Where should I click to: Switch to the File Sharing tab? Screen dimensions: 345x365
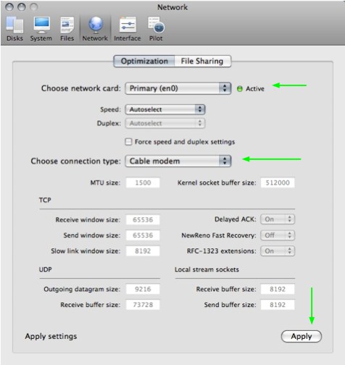point(202,62)
